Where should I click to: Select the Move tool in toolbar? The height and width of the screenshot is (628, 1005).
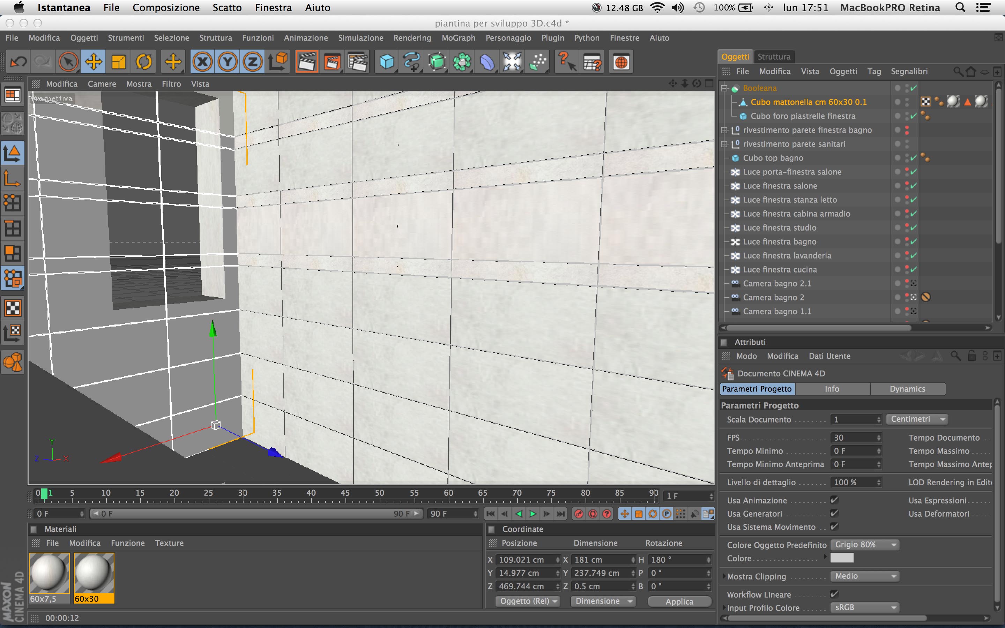point(94,62)
